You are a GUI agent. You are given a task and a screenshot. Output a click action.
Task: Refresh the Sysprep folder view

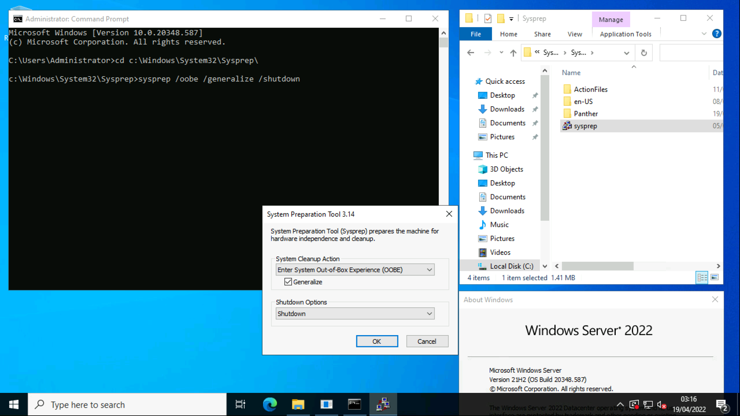coord(644,53)
